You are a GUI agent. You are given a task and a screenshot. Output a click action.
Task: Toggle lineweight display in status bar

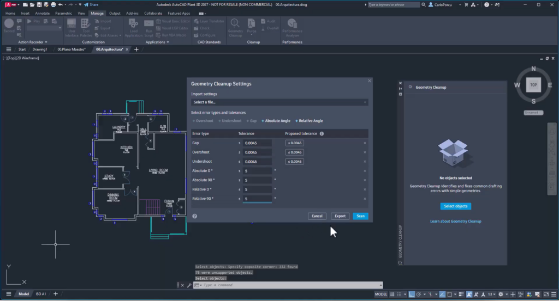click(461, 294)
